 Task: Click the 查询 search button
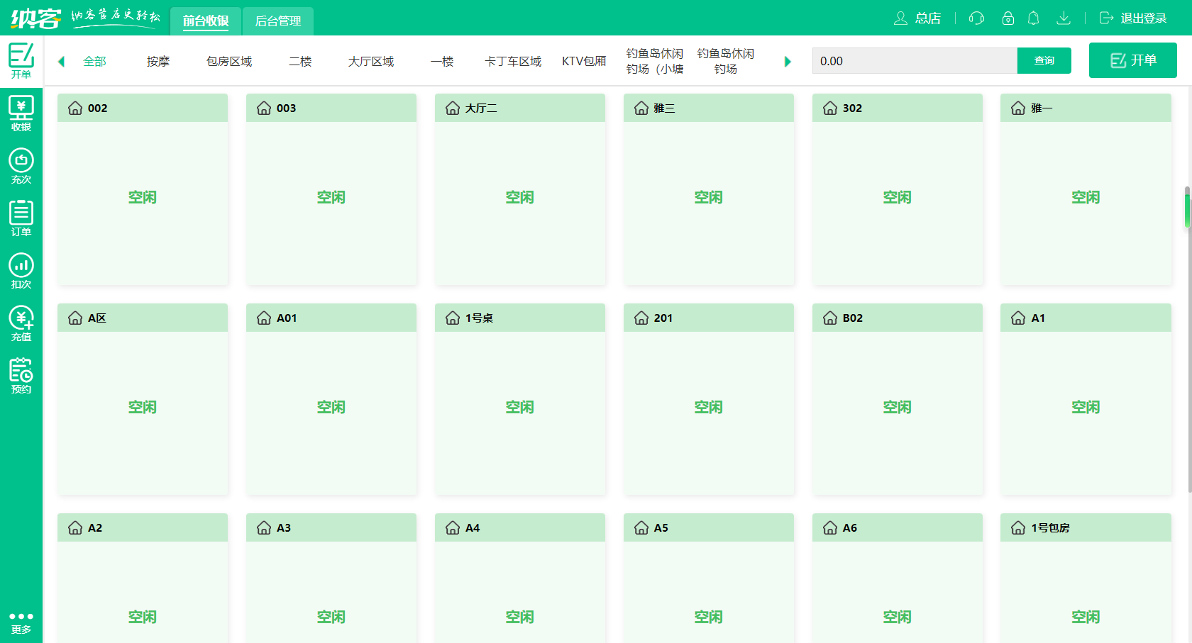tap(1044, 61)
